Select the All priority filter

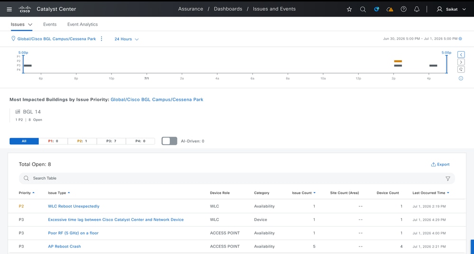pyautogui.click(x=24, y=141)
